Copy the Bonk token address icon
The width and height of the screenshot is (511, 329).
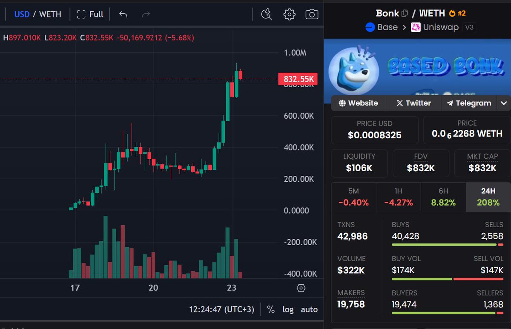[405, 13]
